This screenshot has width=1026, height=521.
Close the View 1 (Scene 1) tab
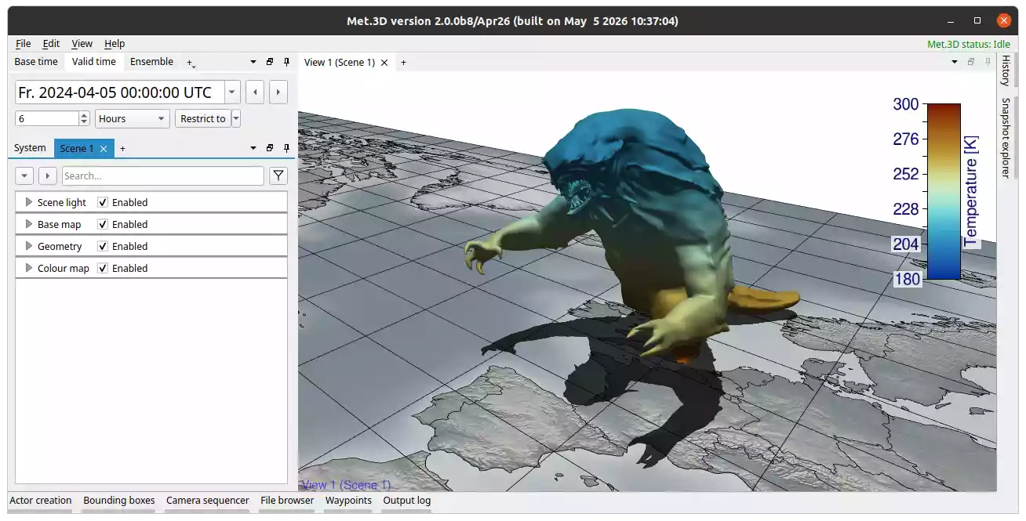[x=384, y=63]
